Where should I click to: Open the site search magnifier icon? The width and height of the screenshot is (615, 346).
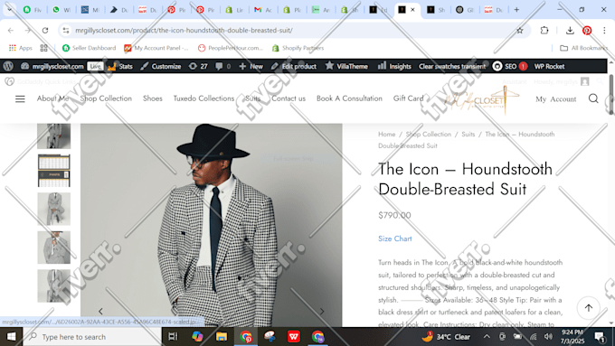click(x=593, y=98)
